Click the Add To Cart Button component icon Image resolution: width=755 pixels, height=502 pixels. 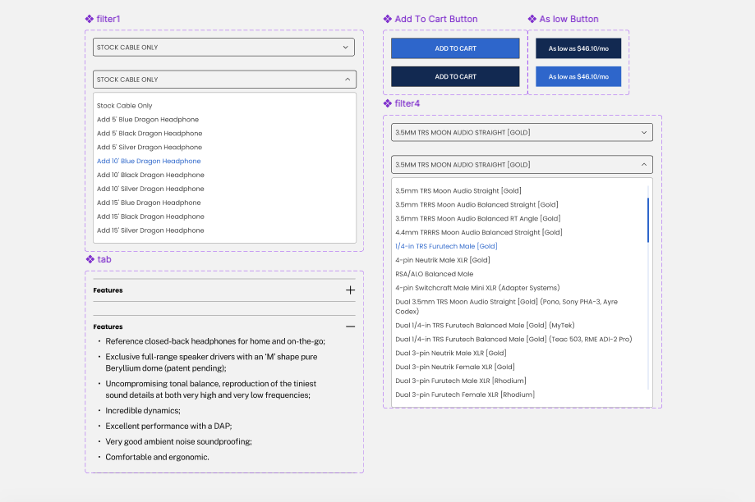(388, 19)
